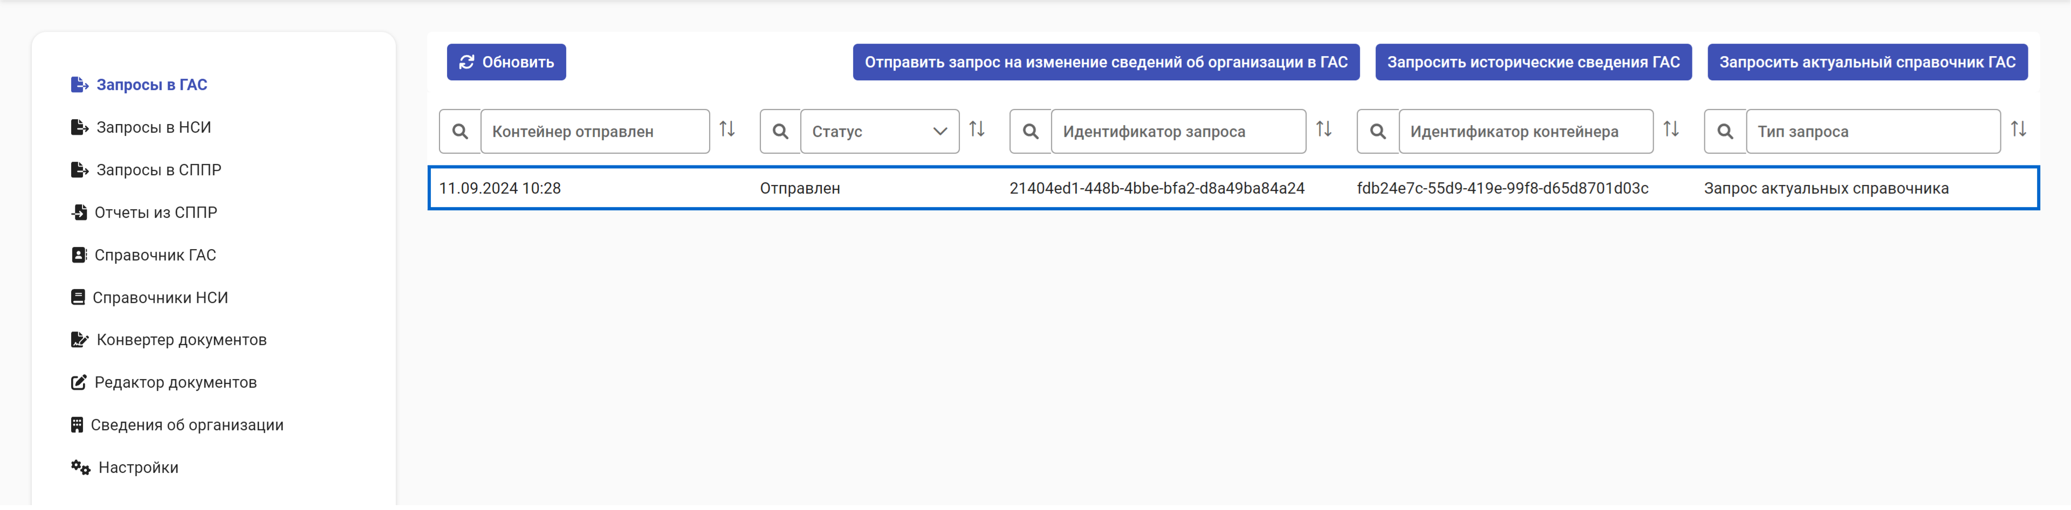This screenshot has width=2071, height=510.
Task: Click the Редактор документов edit icon
Action: (79, 383)
